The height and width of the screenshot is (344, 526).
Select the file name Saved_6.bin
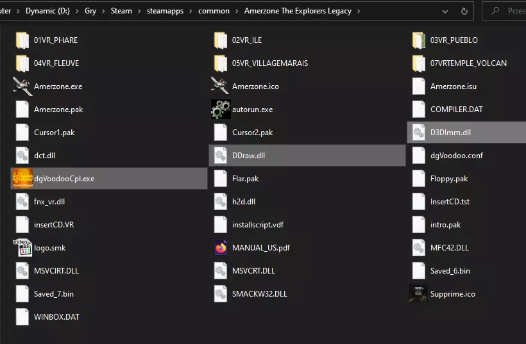point(450,271)
